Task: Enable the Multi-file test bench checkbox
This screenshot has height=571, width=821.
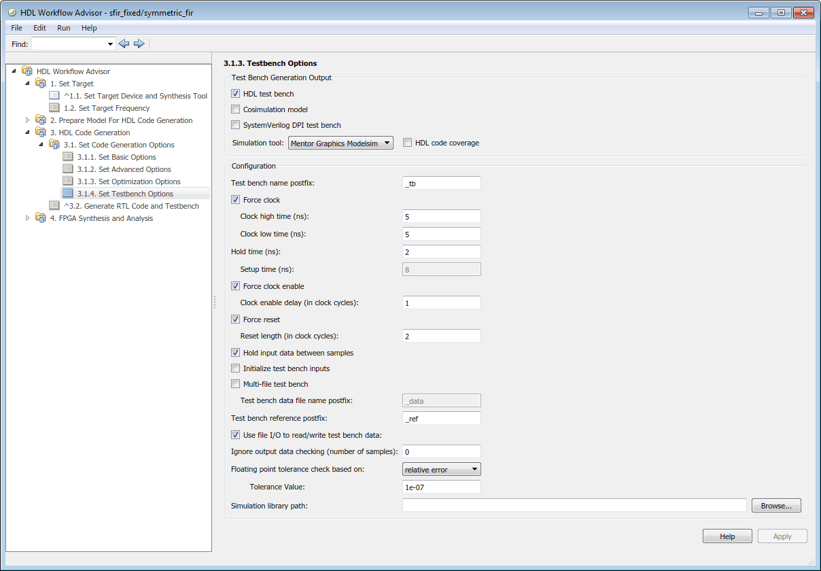Action: click(x=236, y=384)
